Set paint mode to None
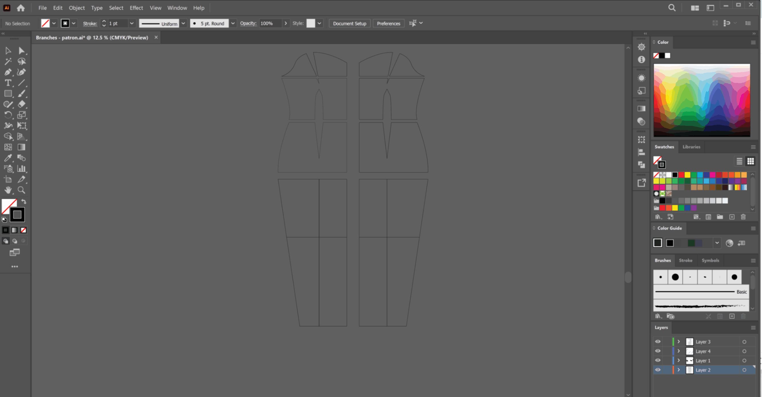Screen dimensions: 762x397 click(23, 230)
